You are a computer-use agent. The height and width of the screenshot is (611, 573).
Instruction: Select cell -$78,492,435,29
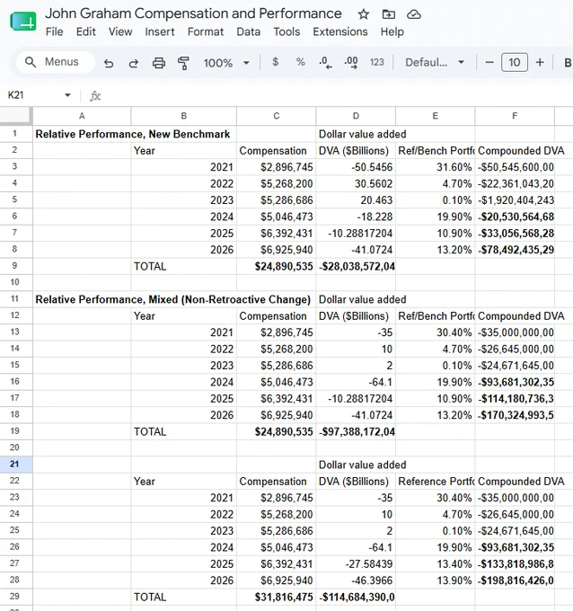(515, 250)
